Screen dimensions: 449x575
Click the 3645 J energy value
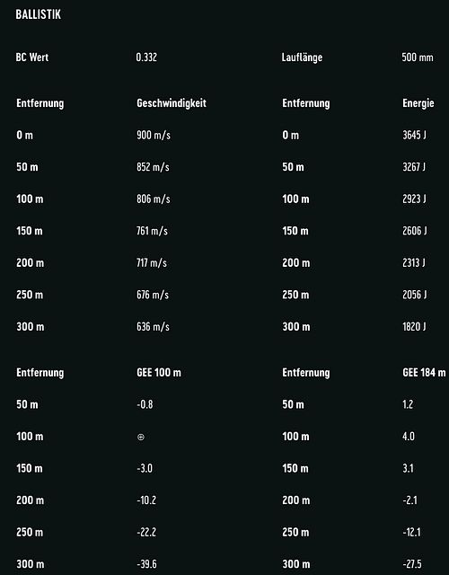pos(414,135)
